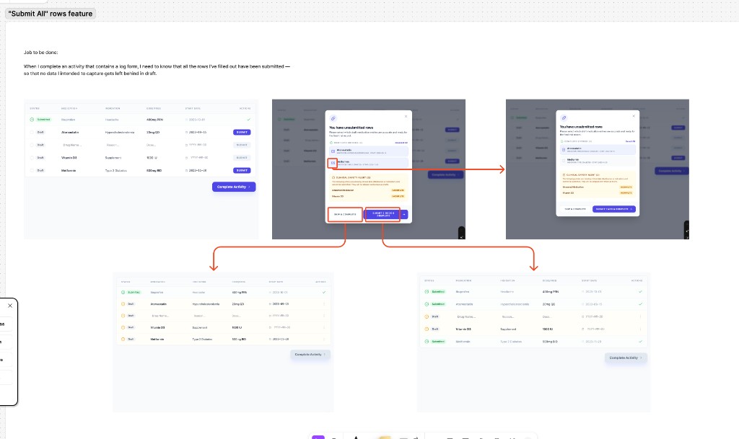The image size is (739, 439).
Task: Click the link icon atop the unsubmitted rows modal
Action: pos(333,118)
